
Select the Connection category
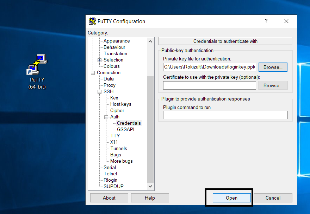coord(108,72)
